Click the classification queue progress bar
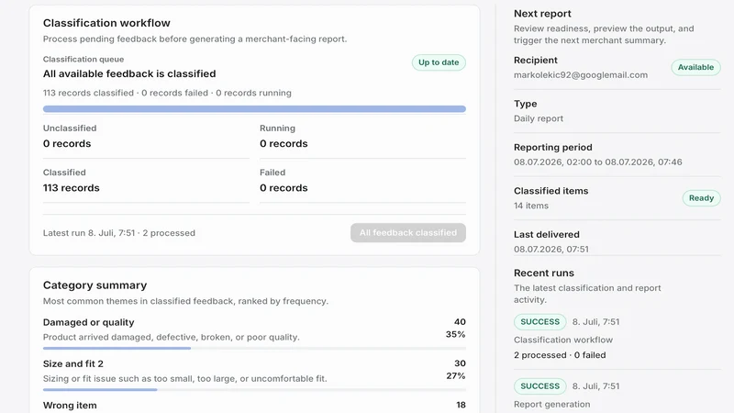Image resolution: width=734 pixels, height=413 pixels. point(254,109)
